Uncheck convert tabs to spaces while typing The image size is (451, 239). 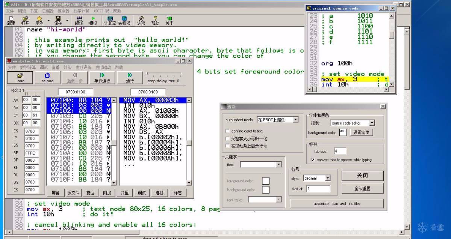[313, 159]
